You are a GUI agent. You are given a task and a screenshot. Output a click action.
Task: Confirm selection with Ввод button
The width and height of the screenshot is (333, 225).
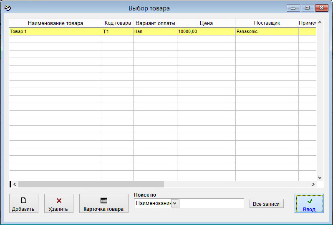coord(309,203)
